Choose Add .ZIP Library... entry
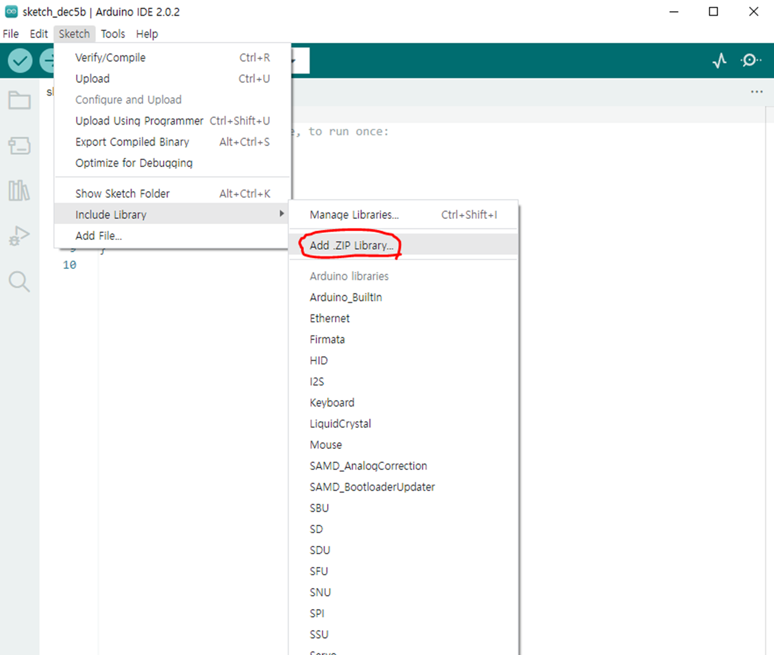774x655 pixels. click(x=403, y=245)
